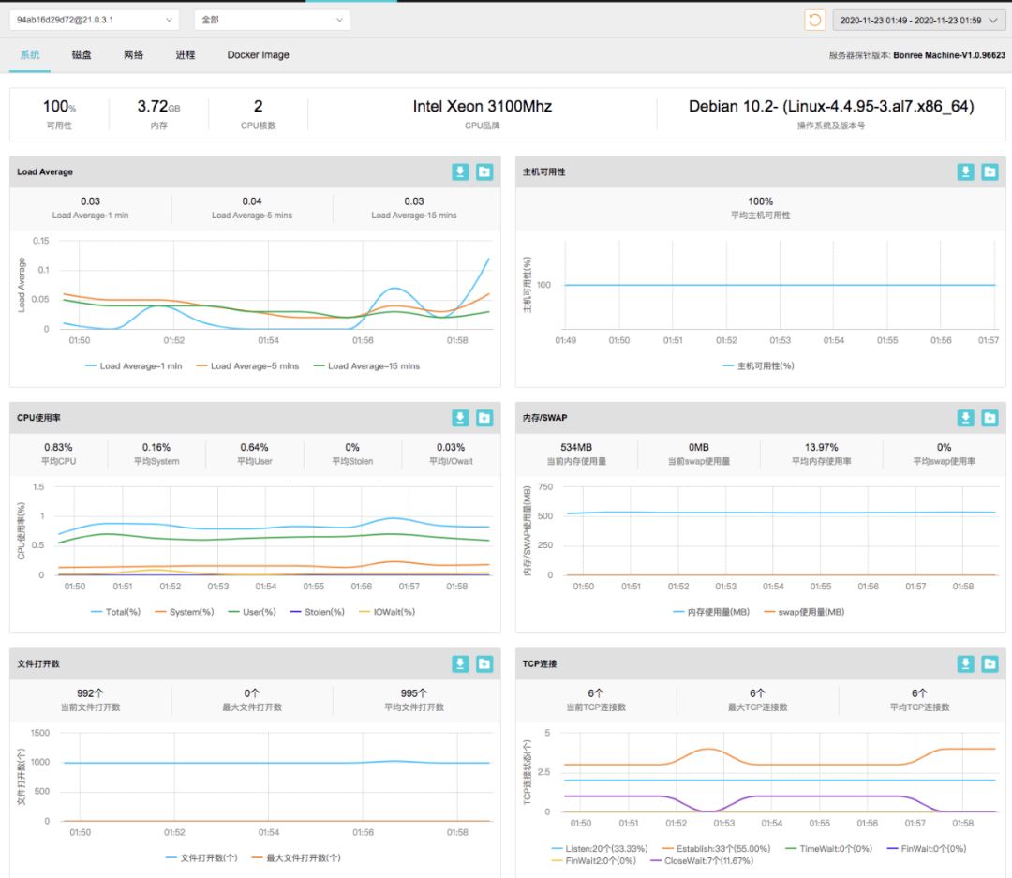Click the Debian 10.2 operating system text
The height and width of the screenshot is (878, 1012).
pos(831,107)
